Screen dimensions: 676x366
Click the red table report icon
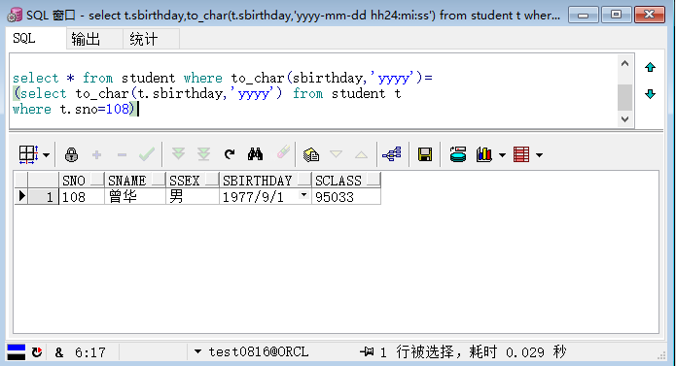coord(521,154)
